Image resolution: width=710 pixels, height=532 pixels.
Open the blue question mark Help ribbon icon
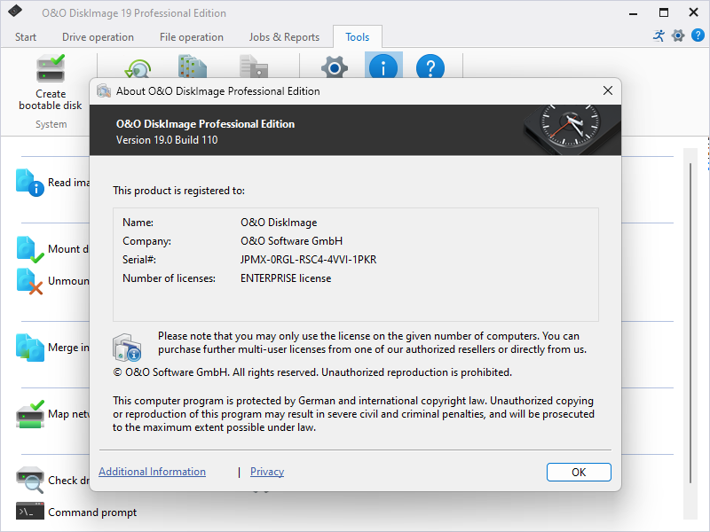[x=430, y=66]
